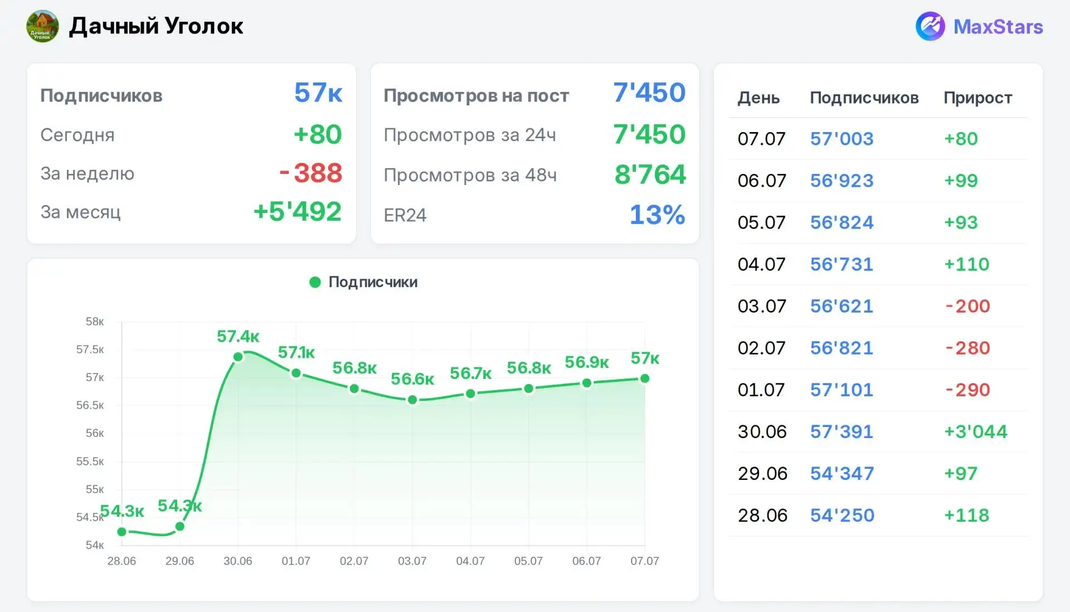This screenshot has width=1070, height=612.
Task: Select the 02.07 row showing -280
Action: 878,348
